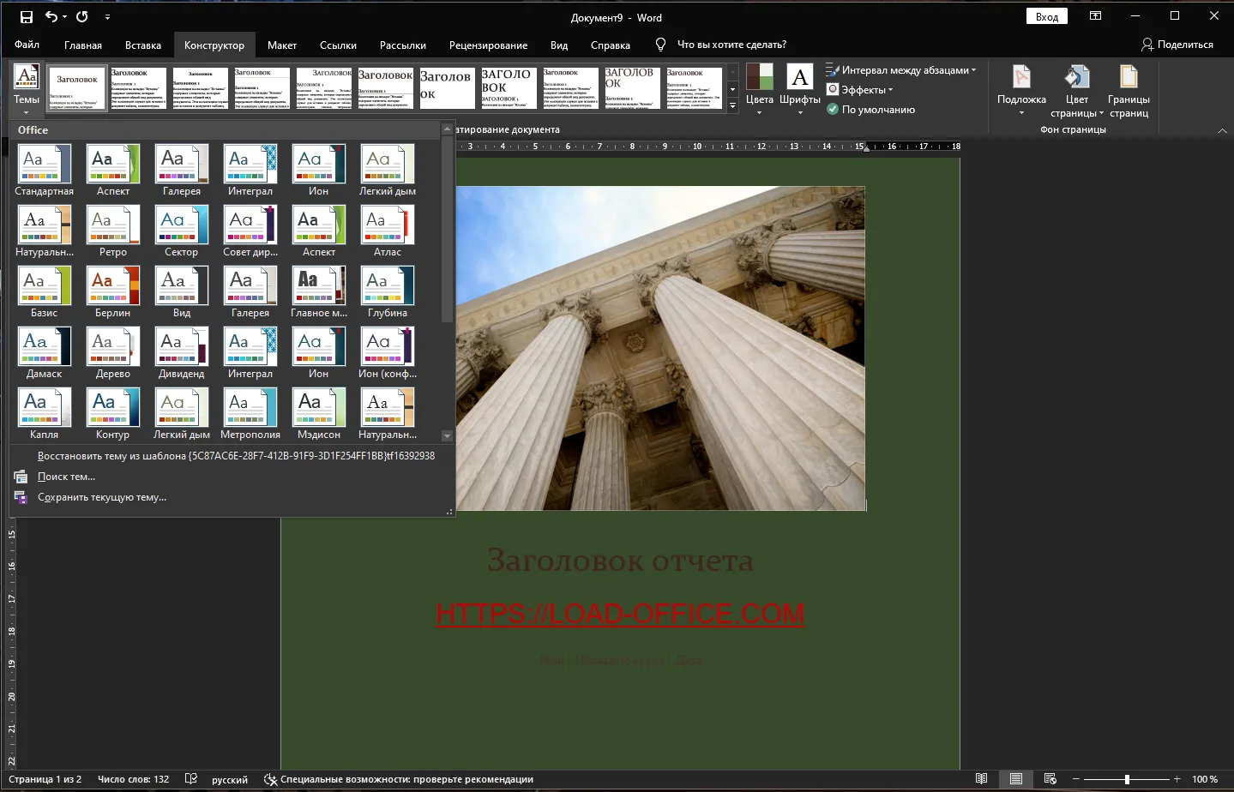Expand the Эффекты dropdown
Screen dimensions: 1234x792
click(x=860, y=90)
